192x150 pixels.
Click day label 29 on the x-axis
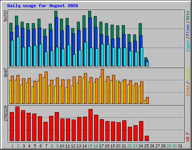(x=169, y=146)
